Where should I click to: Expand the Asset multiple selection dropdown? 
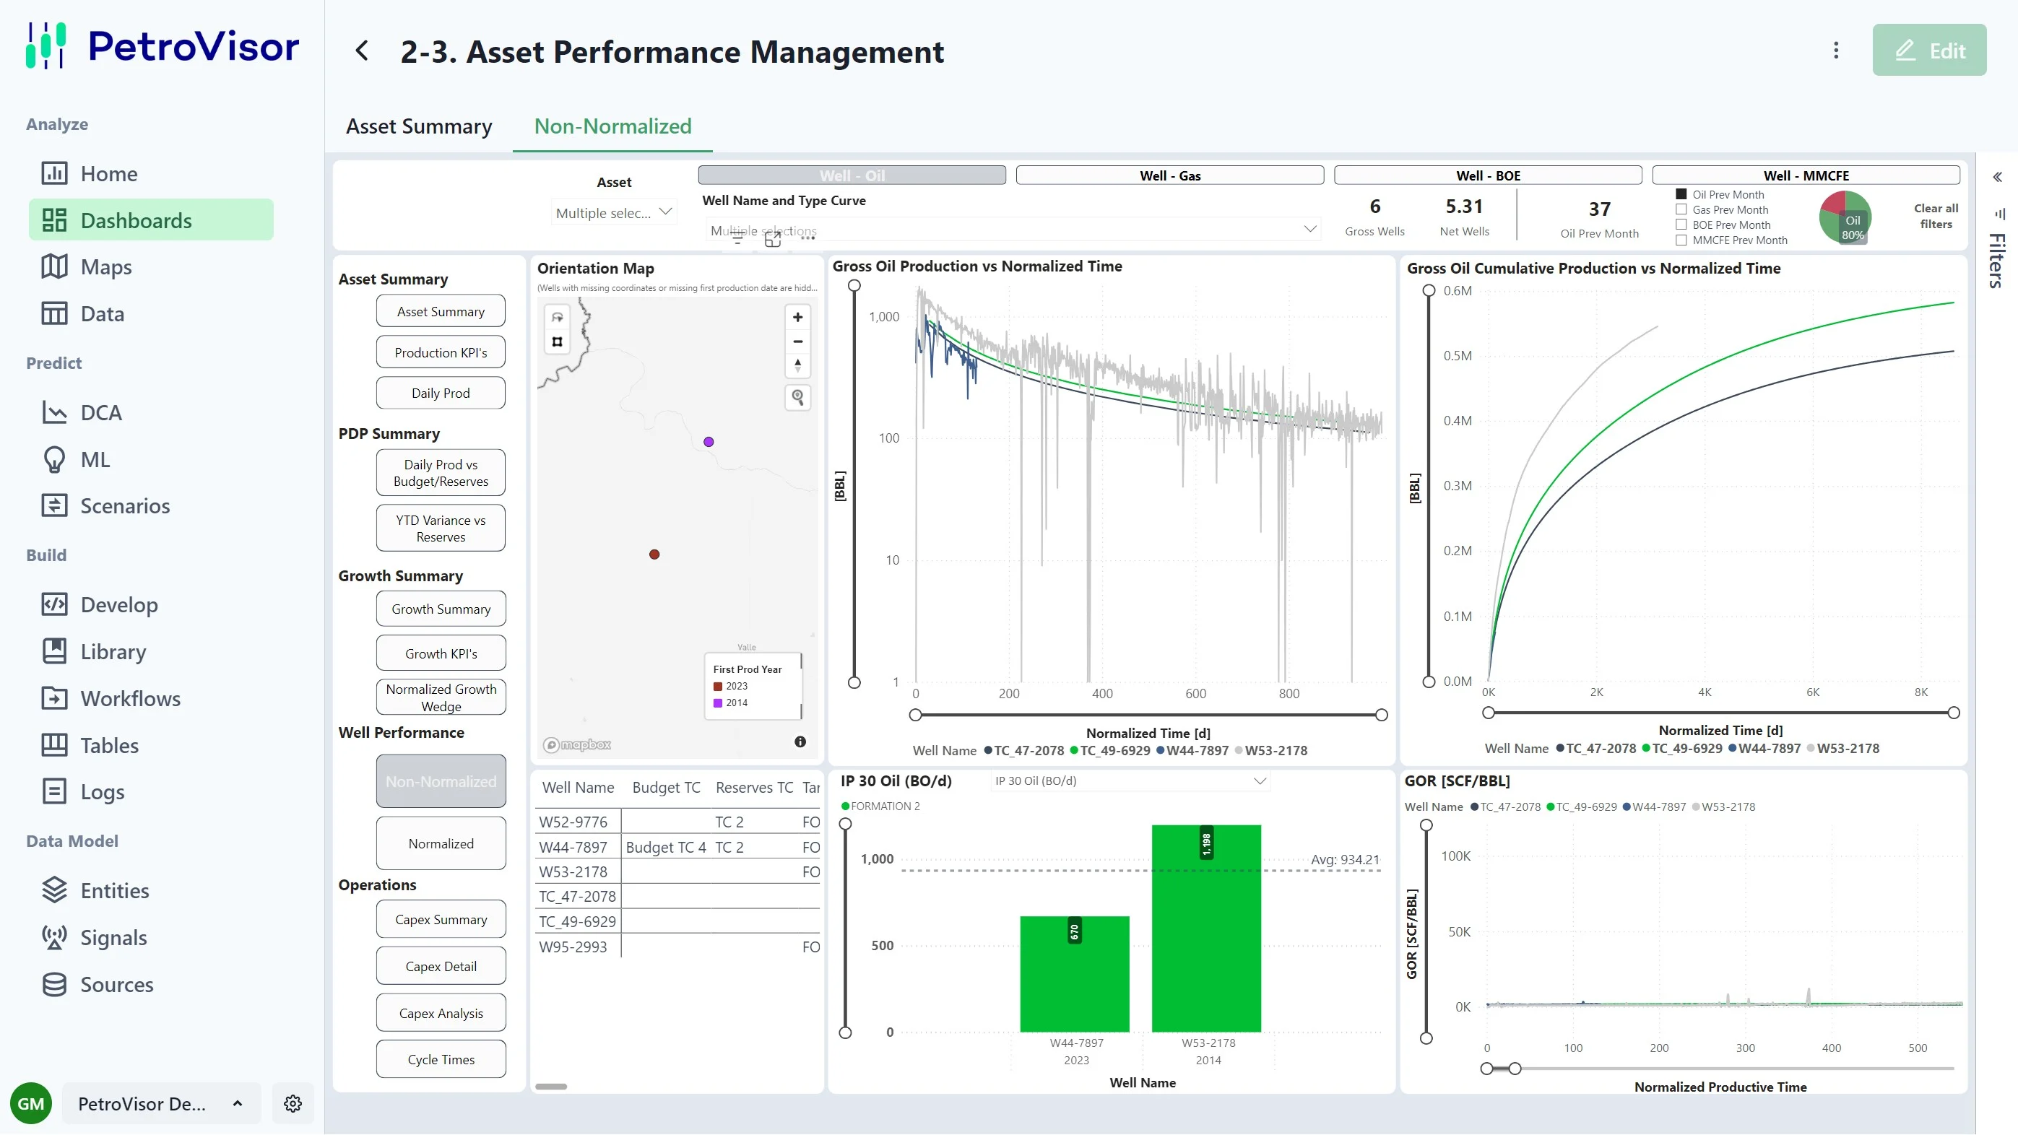coord(613,213)
